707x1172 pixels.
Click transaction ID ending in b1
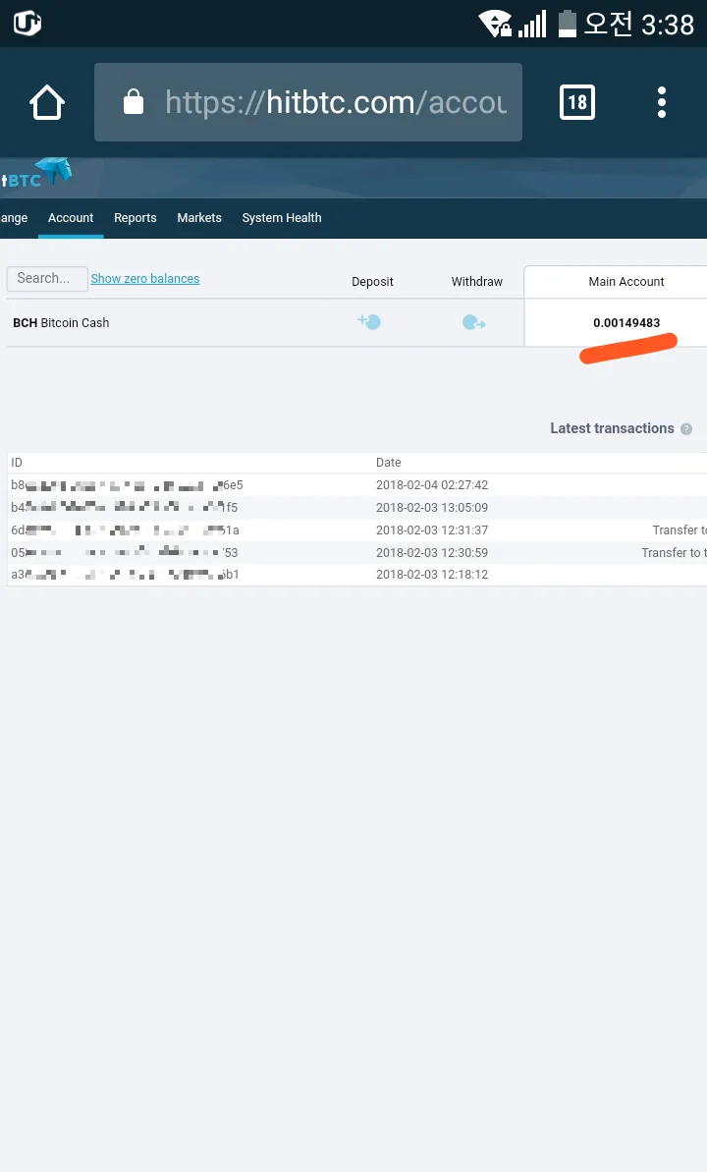tap(125, 574)
